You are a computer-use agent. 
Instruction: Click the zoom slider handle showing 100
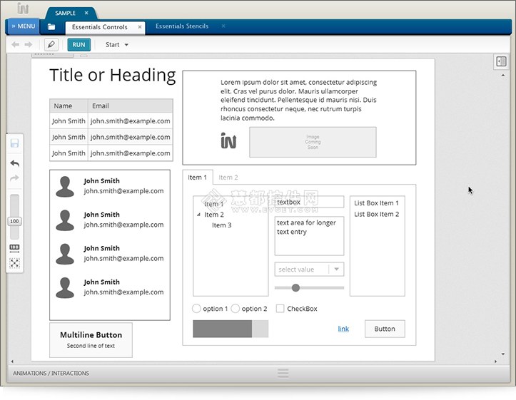coord(14,221)
